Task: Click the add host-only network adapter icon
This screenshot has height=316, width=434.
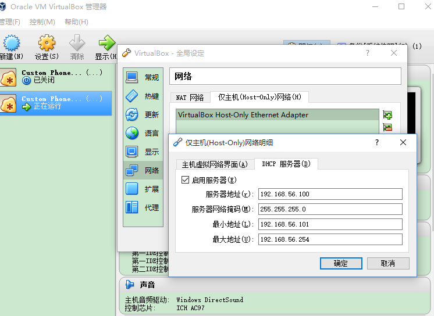Action: pyautogui.click(x=387, y=115)
